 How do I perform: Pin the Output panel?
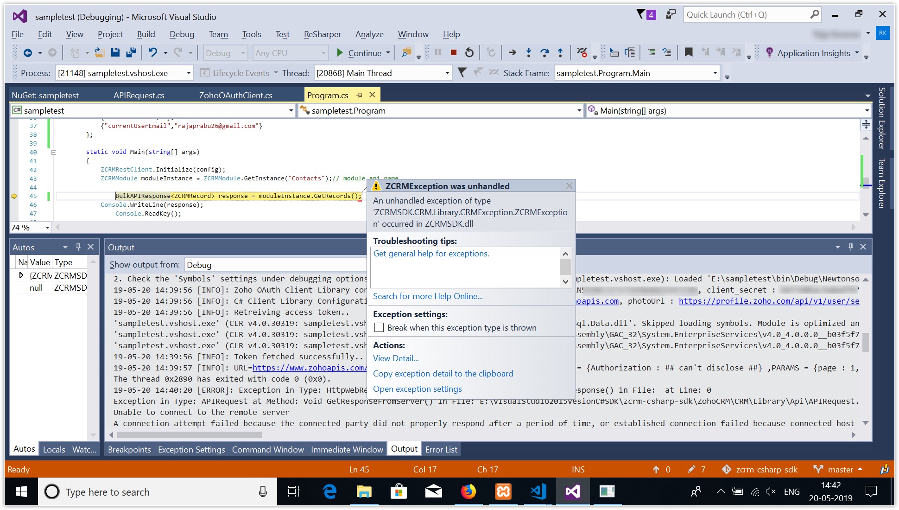pos(851,247)
